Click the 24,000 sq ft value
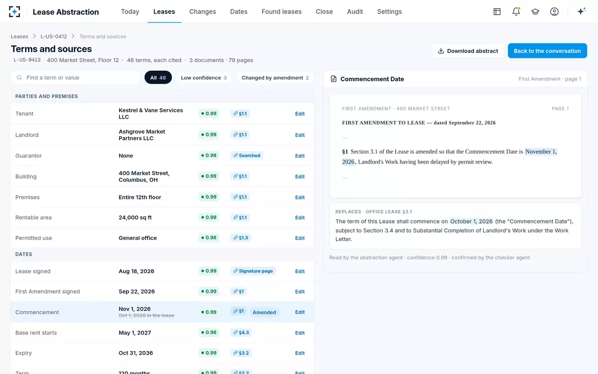This screenshot has width=598, height=374. click(135, 217)
